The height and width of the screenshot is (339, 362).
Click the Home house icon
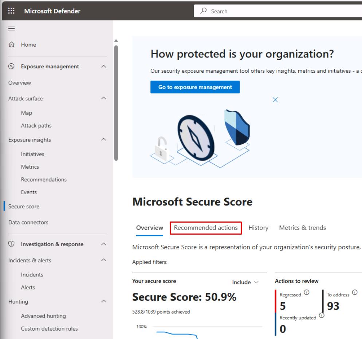tap(11, 45)
